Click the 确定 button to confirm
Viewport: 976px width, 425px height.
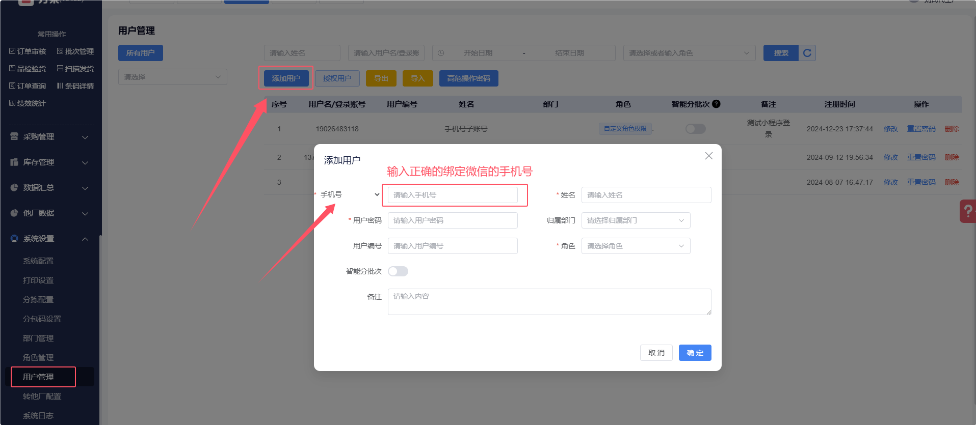coord(695,353)
